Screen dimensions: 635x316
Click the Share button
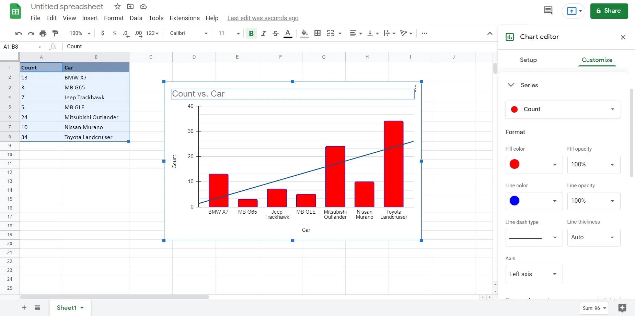coord(609,11)
